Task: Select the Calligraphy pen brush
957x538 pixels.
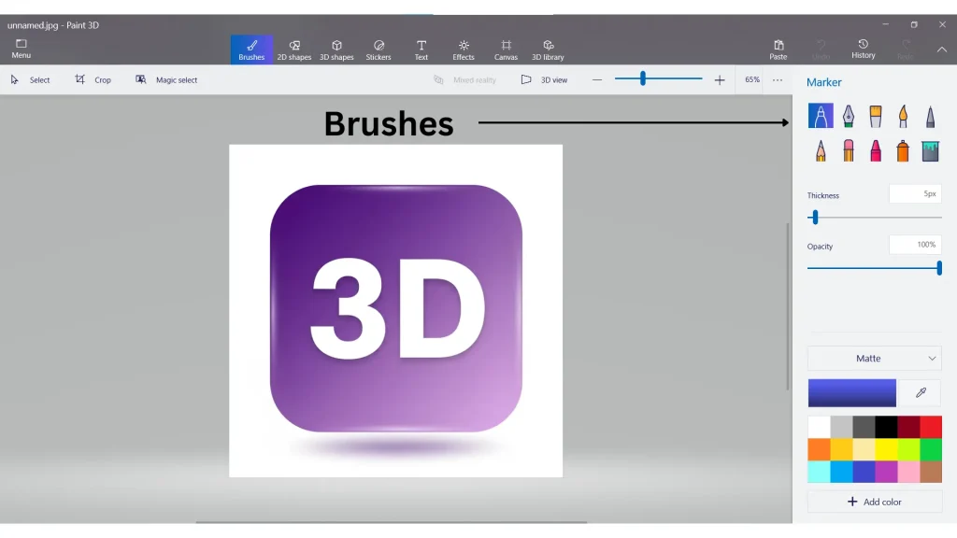Action: point(848,115)
